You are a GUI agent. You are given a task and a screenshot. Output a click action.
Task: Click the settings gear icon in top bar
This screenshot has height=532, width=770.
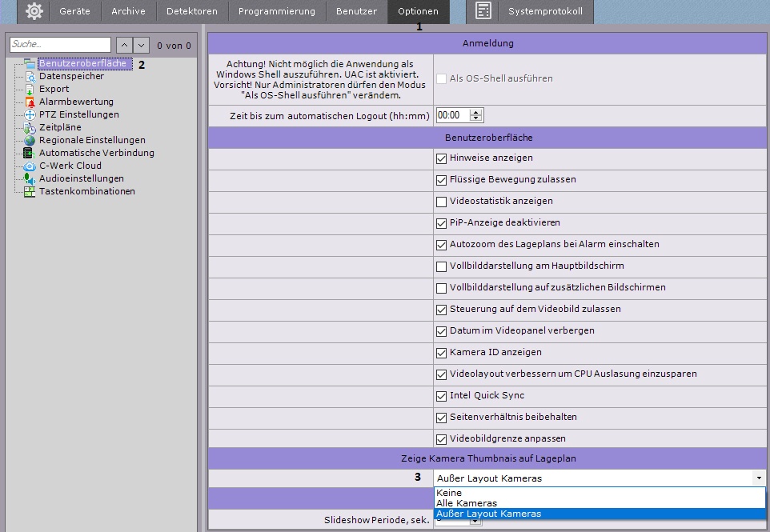click(34, 11)
